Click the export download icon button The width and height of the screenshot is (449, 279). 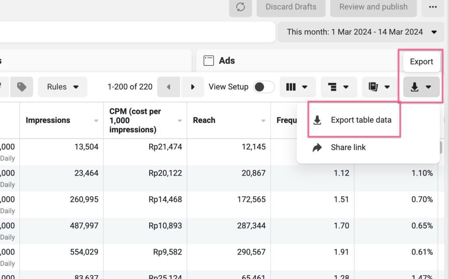[x=420, y=87]
